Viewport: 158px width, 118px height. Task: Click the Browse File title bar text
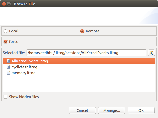[x=24, y=4]
